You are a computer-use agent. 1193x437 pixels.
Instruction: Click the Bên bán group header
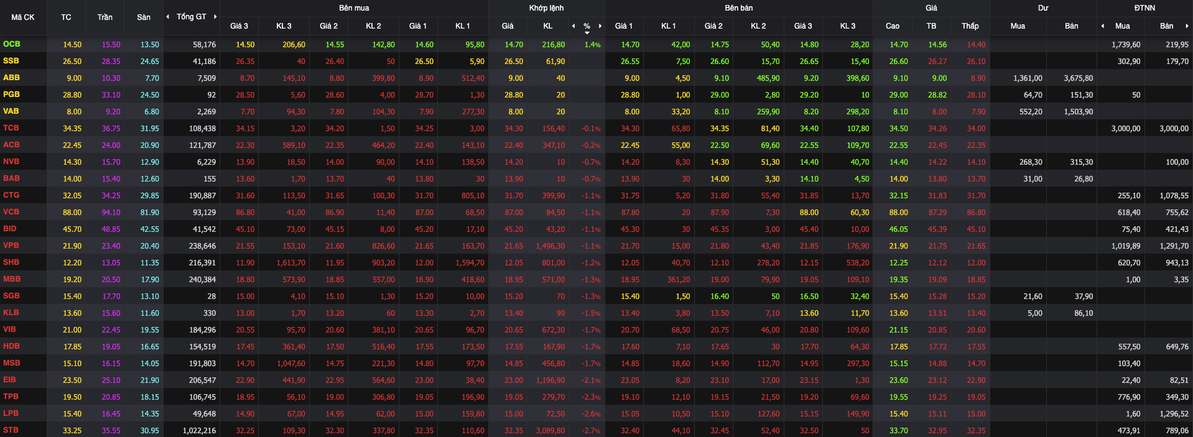738,8
